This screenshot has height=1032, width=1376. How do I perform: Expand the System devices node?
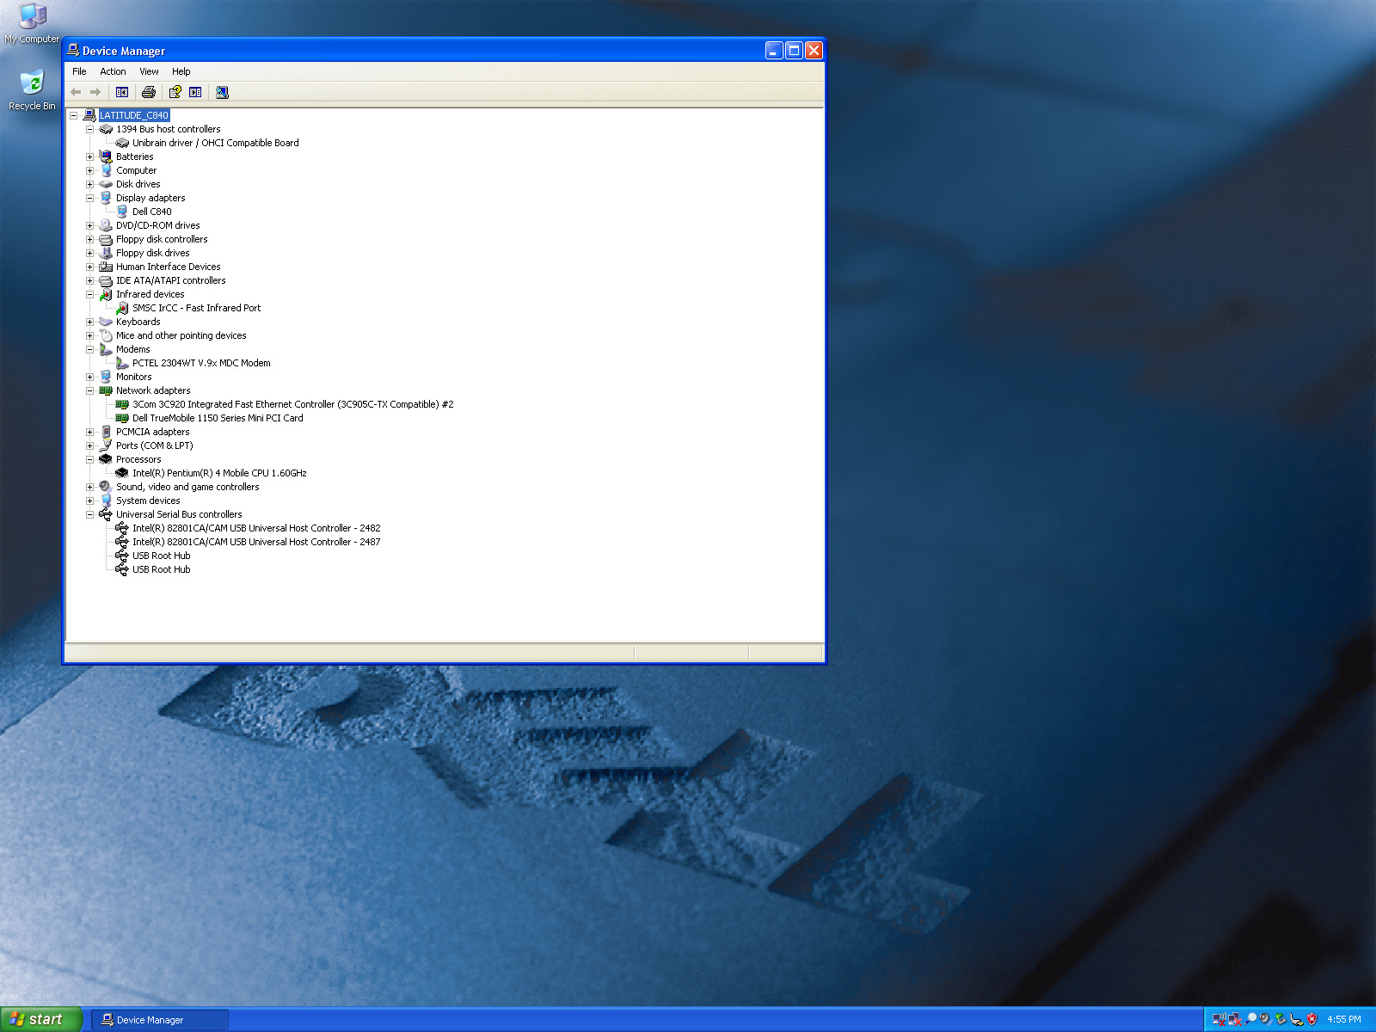[89, 501]
